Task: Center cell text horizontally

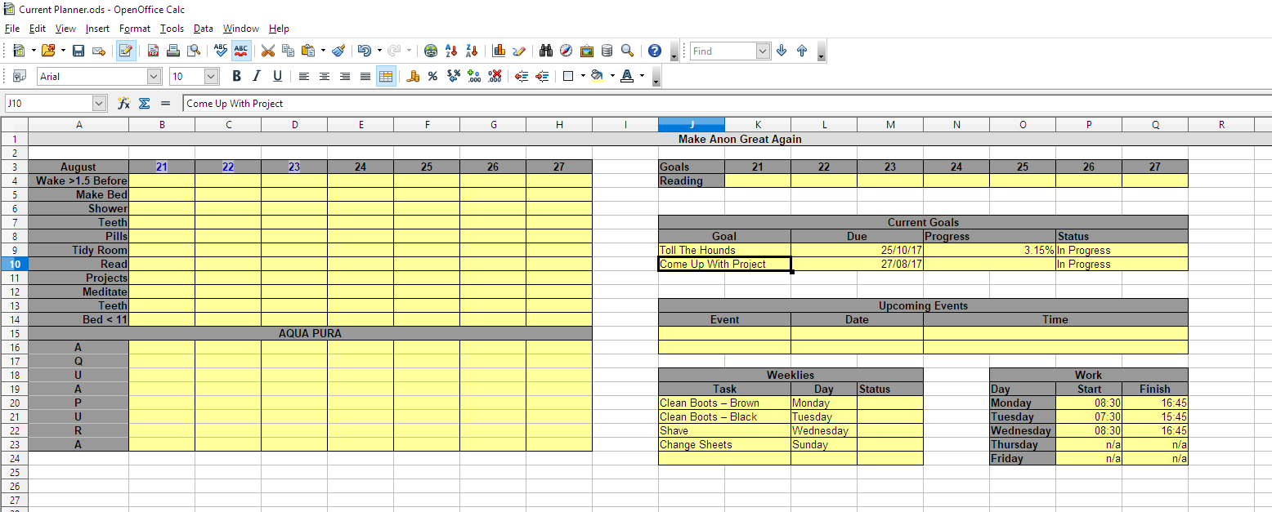Action: click(x=325, y=76)
